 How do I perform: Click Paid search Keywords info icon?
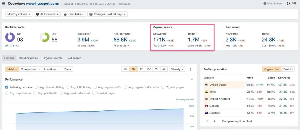click(239, 33)
